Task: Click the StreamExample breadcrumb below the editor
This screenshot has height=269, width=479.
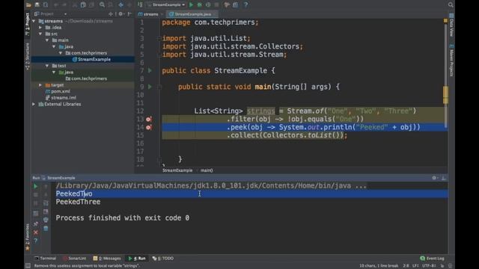Action: pos(177,170)
